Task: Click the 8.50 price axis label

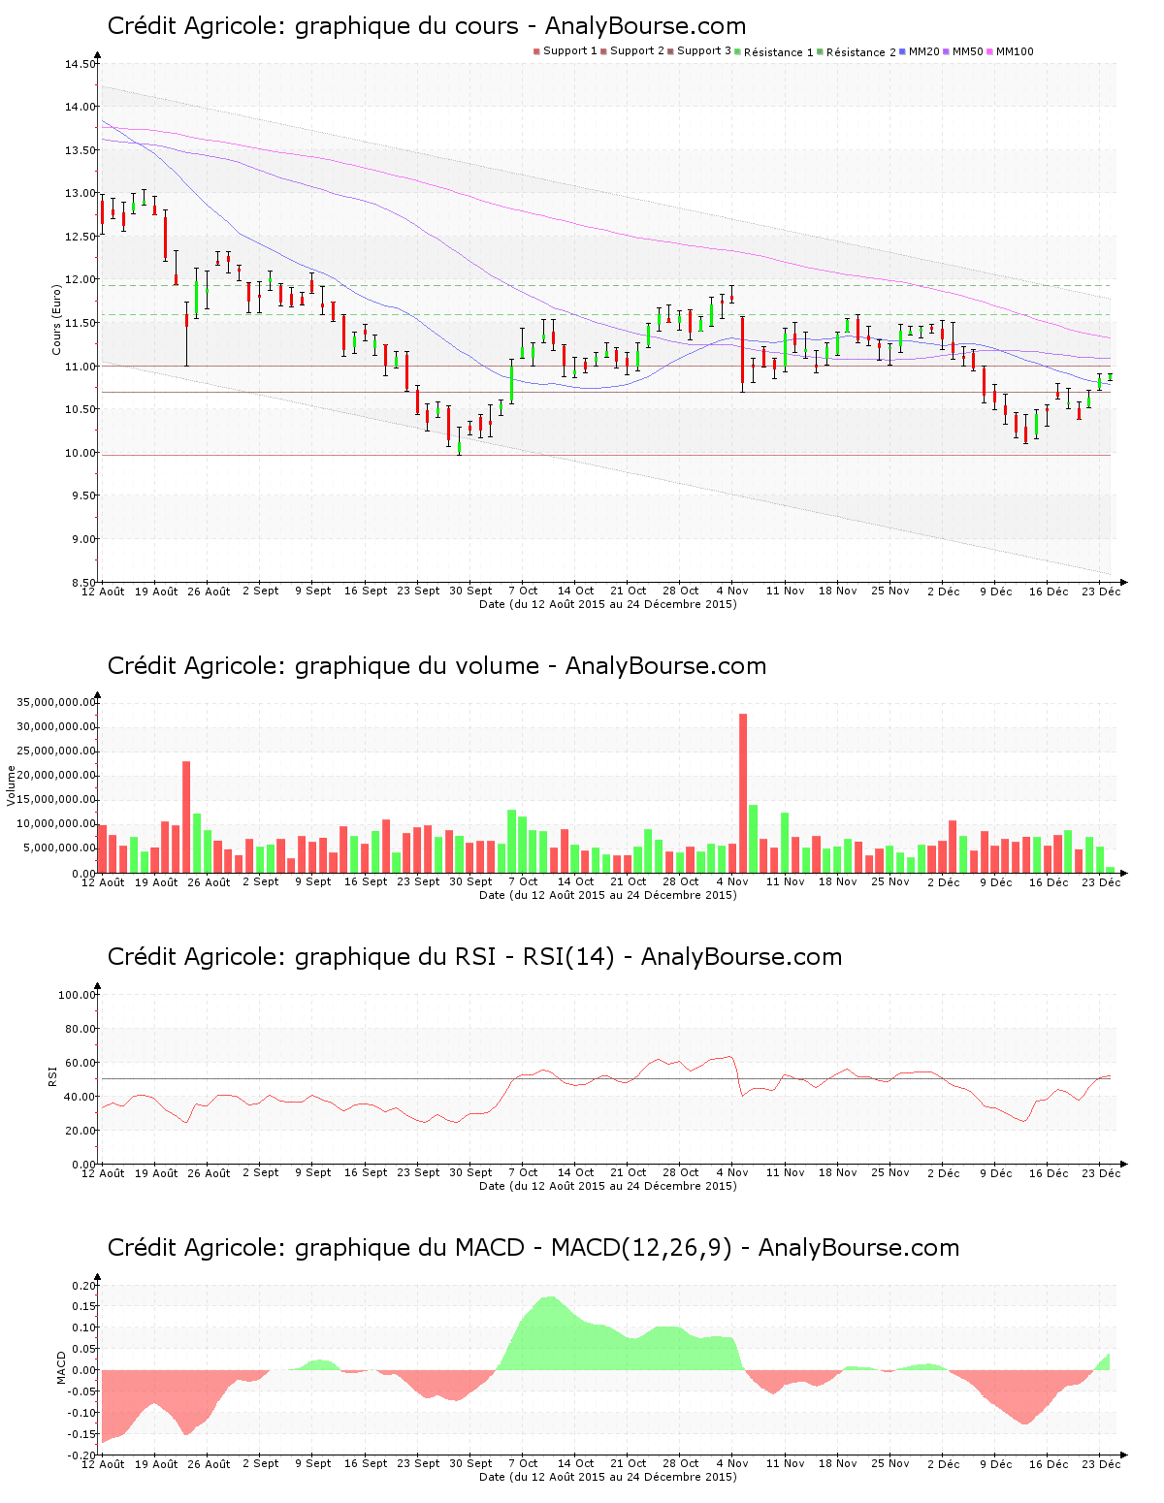Action: coord(83,583)
